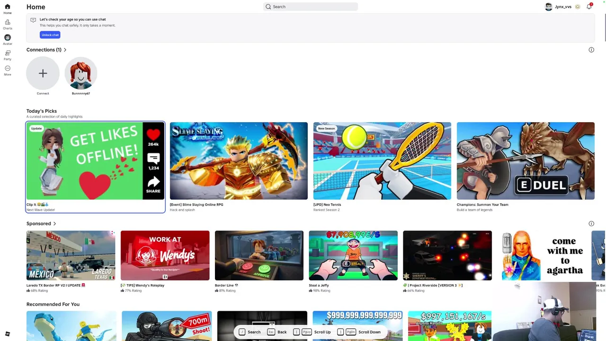Viewport: 606px width, 341px height.
Task: Click the Today's Picks heading
Action: coord(42,111)
